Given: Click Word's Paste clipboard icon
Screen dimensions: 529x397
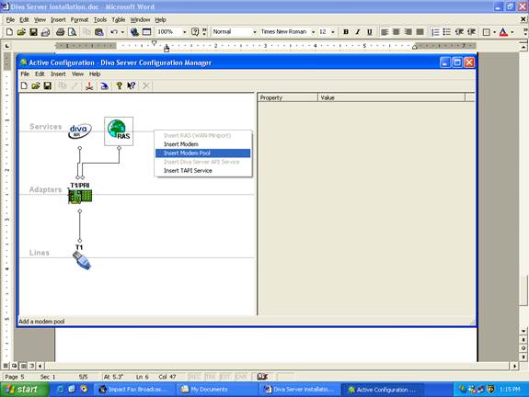Looking at the screenshot, I should pyautogui.click(x=98, y=32).
